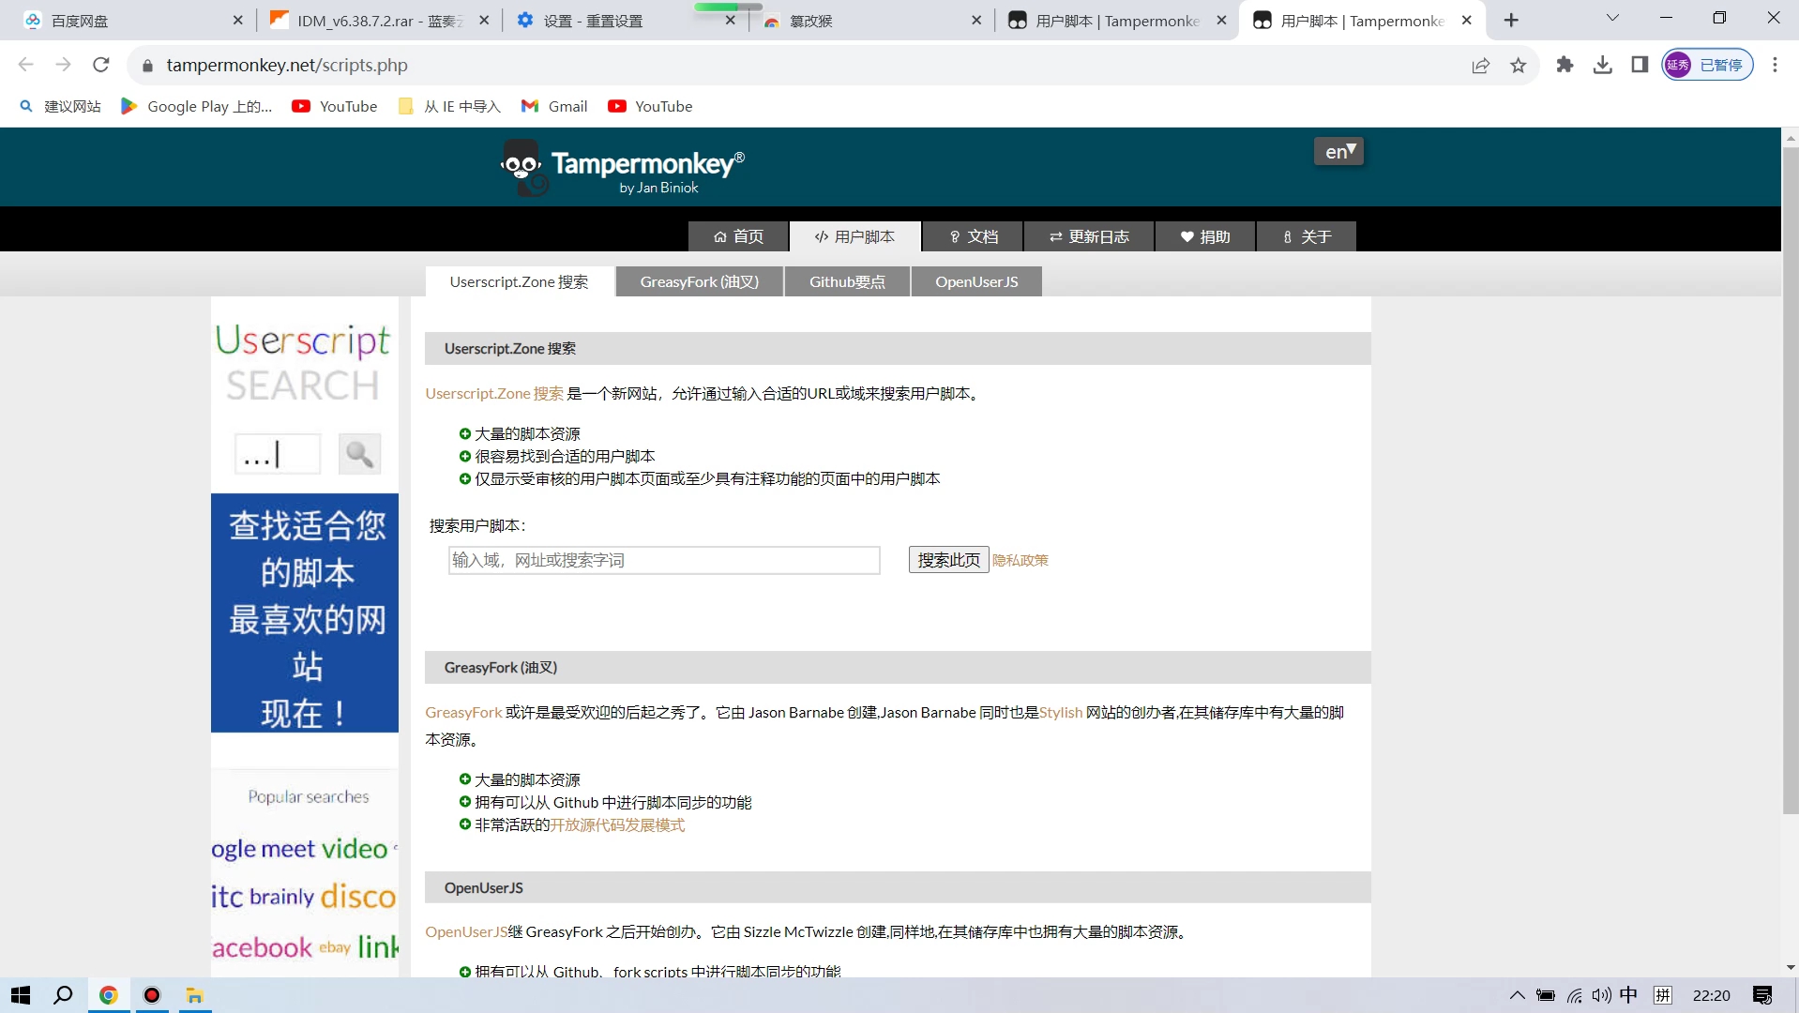Click the blue 查找适合您的脚本 banner
Screen dimensions: 1799x1013
coord(305,612)
